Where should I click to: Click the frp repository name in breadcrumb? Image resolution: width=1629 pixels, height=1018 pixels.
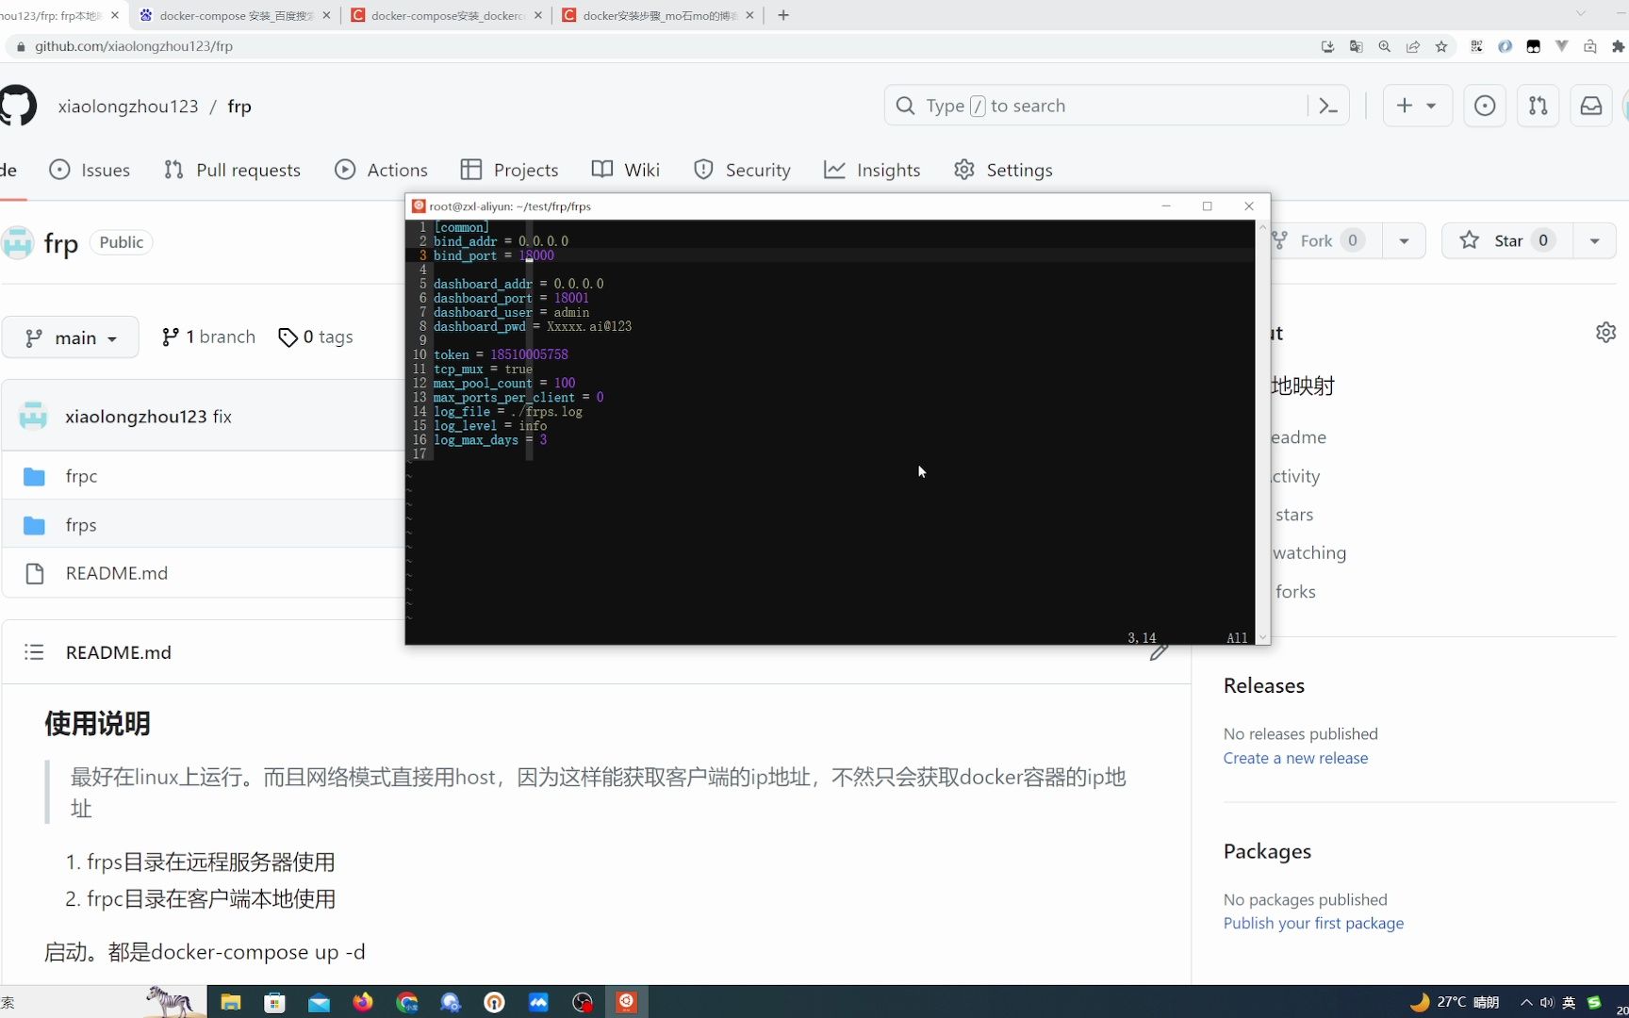[239, 107]
